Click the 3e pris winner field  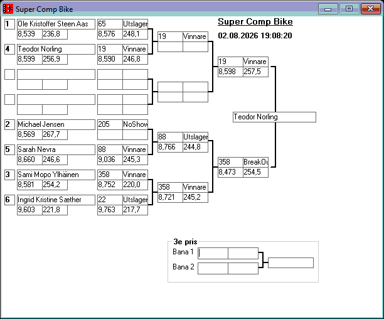pyautogui.click(x=291, y=262)
